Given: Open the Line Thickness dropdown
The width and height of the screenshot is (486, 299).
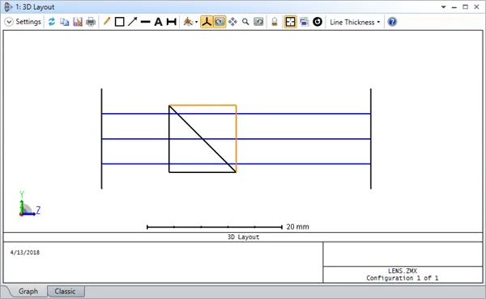Looking at the screenshot, I should coord(355,23).
